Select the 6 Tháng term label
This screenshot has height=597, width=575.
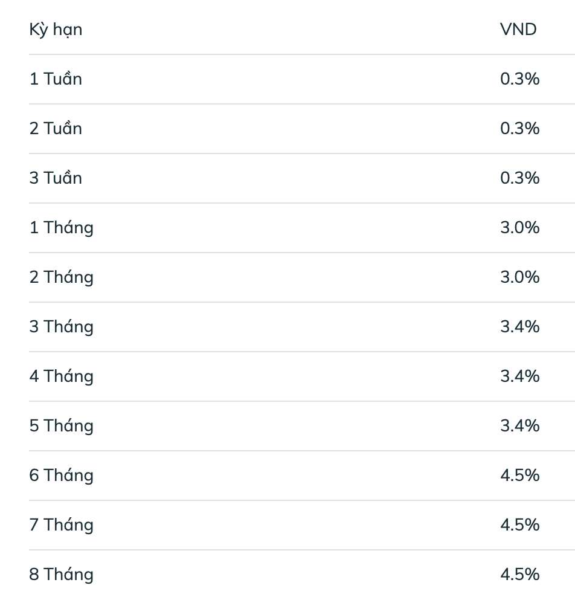pos(61,476)
